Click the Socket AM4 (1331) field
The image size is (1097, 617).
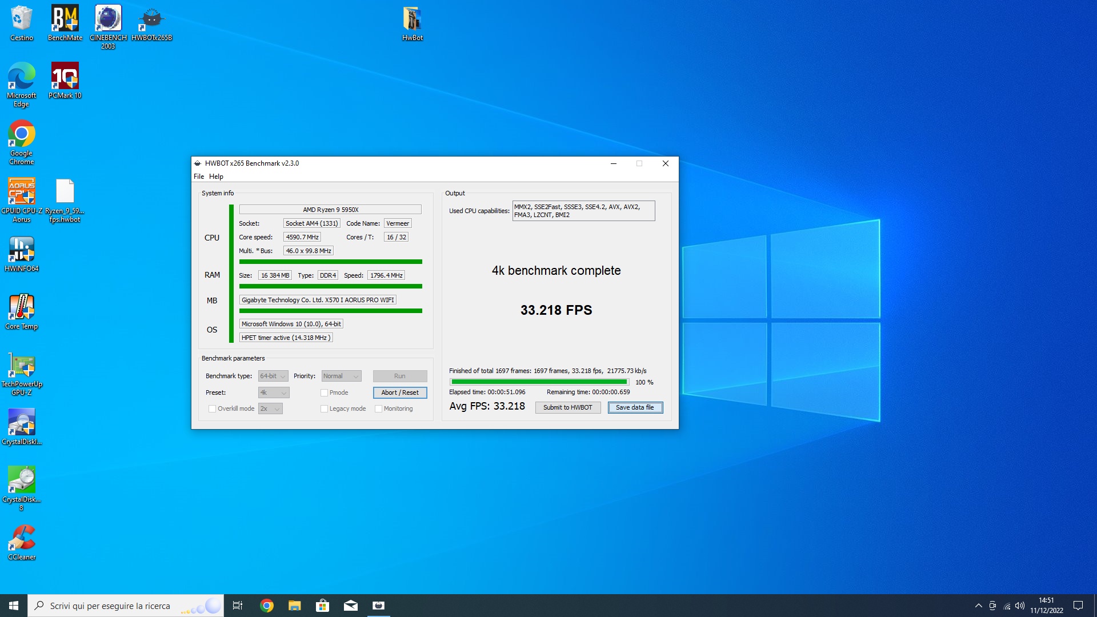coord(312,223)
